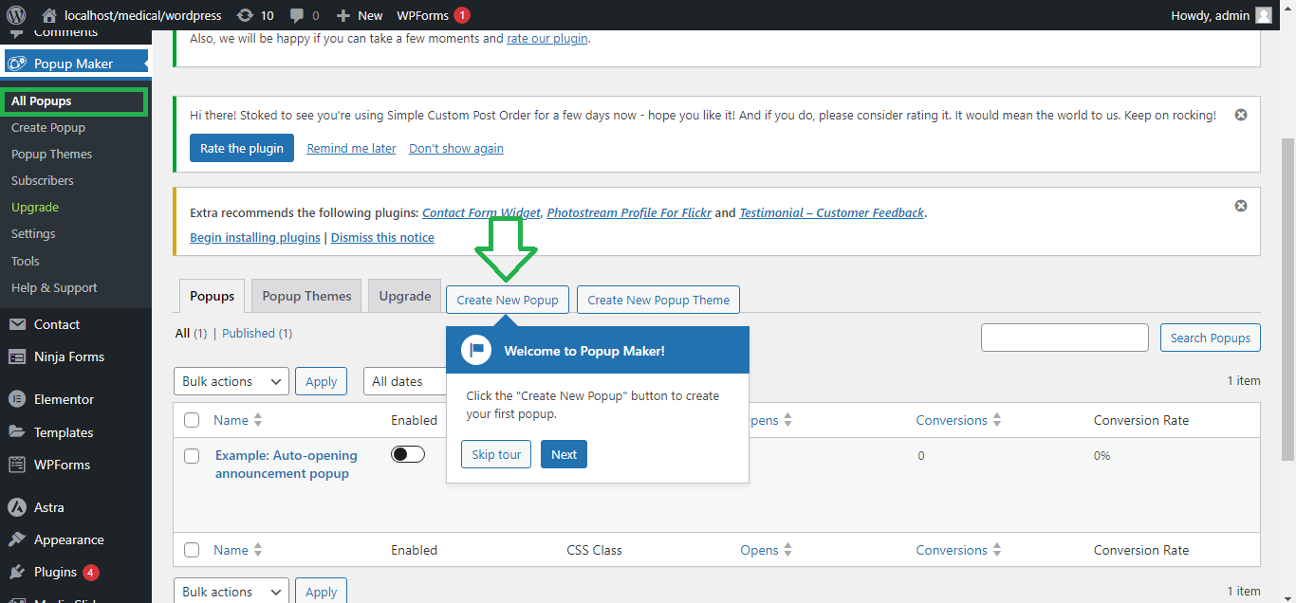Image resolution: width=1296 pixels, height=603 pixels.
Task: Click the Ninja Forms sidebar icon
Action: click(17, 356)
